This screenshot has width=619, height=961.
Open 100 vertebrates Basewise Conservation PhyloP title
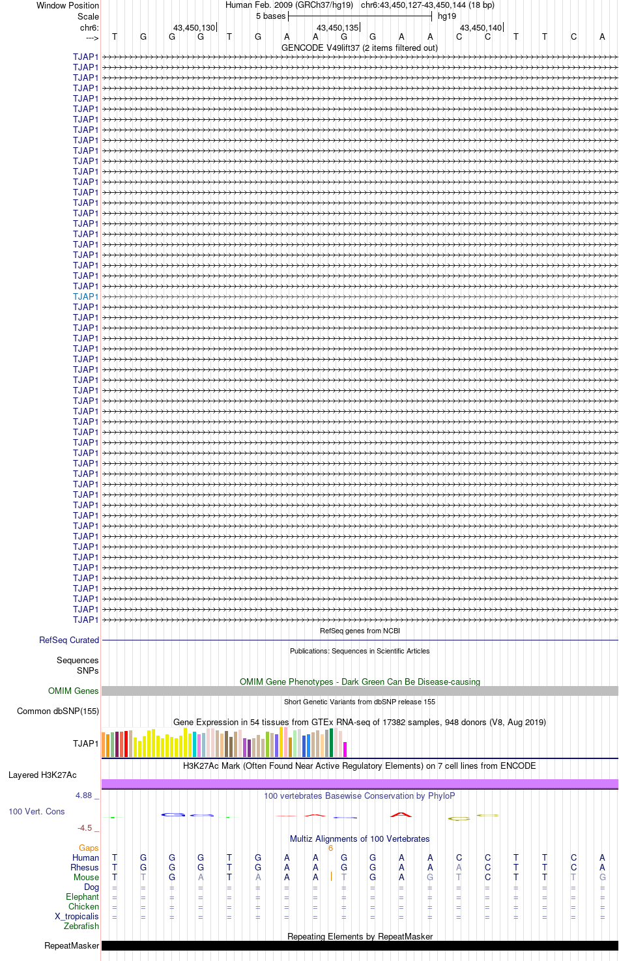click(360, 796)
